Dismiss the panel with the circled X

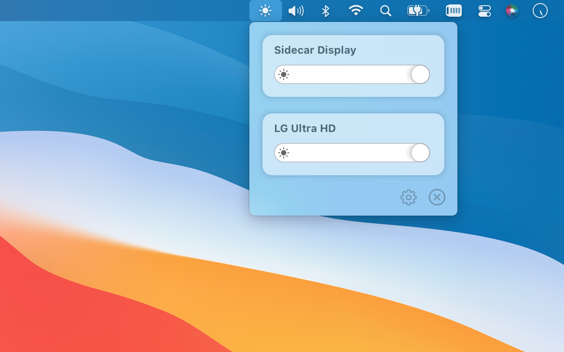point(437,197)
